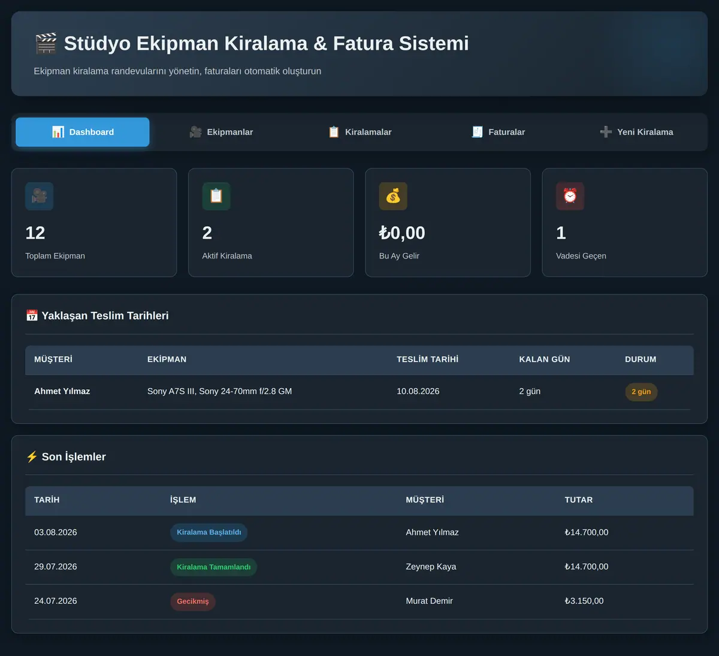Click customer Zeynep Kaya
The image size is (719, 656).
[x=431, y=567]
